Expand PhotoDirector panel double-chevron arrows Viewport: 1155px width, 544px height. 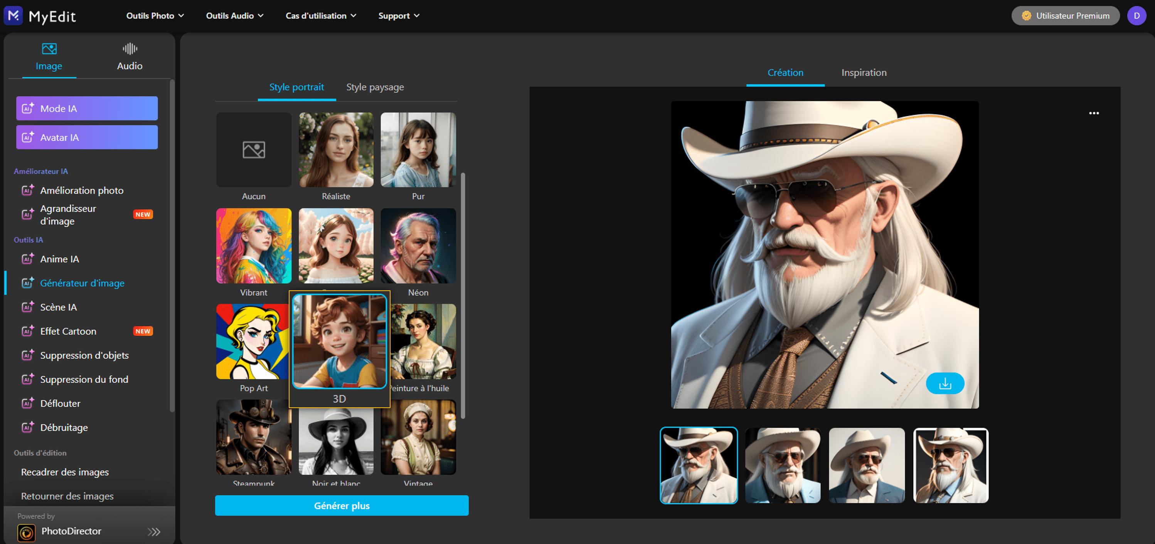[x=154, y=531]
